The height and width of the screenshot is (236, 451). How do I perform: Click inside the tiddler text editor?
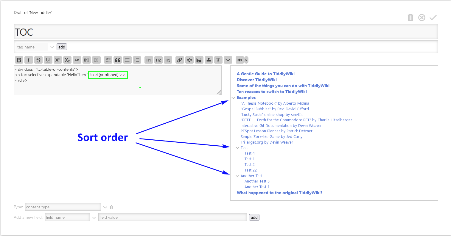118,80
